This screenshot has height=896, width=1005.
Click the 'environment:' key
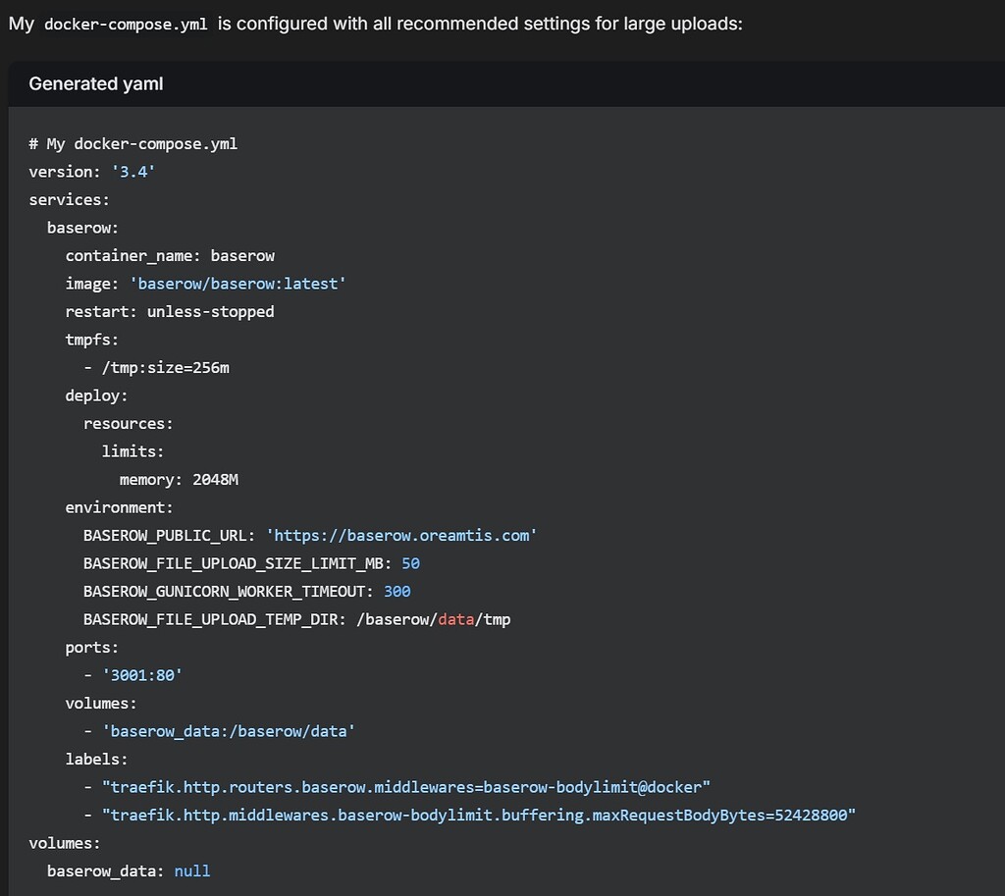coord(119,507)
